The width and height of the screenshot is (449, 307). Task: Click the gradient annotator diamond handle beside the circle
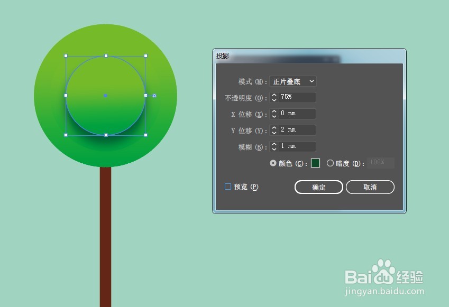pyautogui.click(x=154, y=96)
